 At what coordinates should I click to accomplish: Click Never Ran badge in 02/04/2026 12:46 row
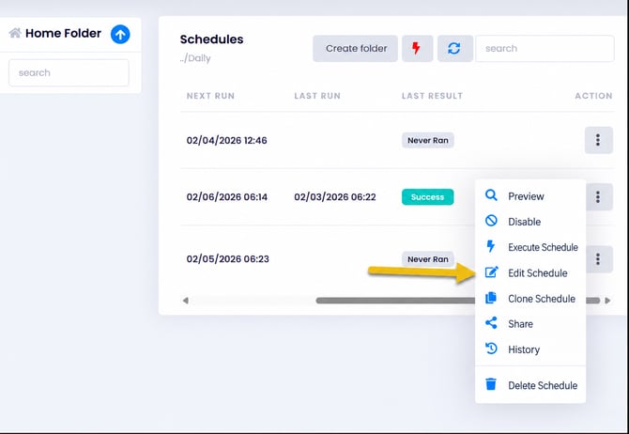(x=428, y=141)
